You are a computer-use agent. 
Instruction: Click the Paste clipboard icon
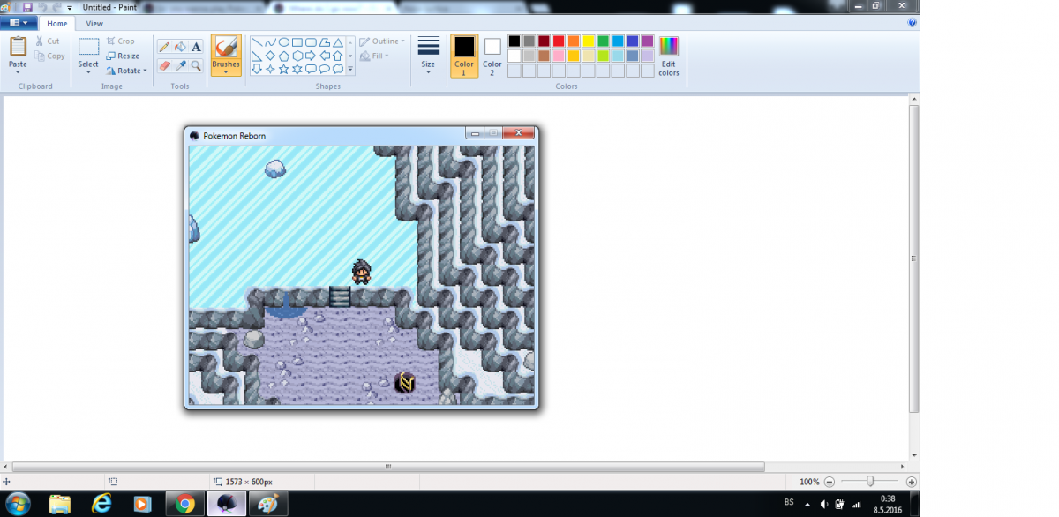18,47
